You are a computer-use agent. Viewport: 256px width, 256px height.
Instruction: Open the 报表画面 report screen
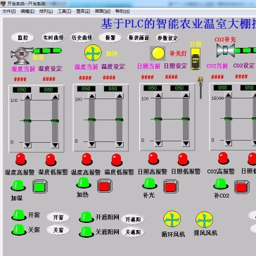139,37
